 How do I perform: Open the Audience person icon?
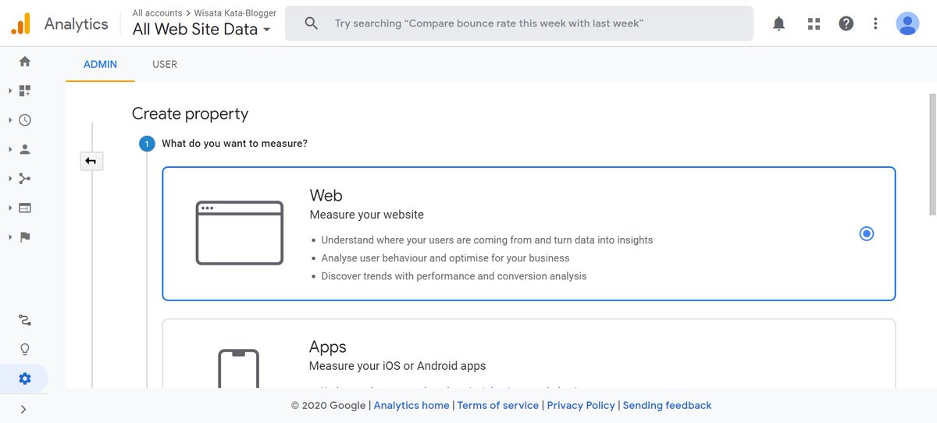tap(25, 149)
